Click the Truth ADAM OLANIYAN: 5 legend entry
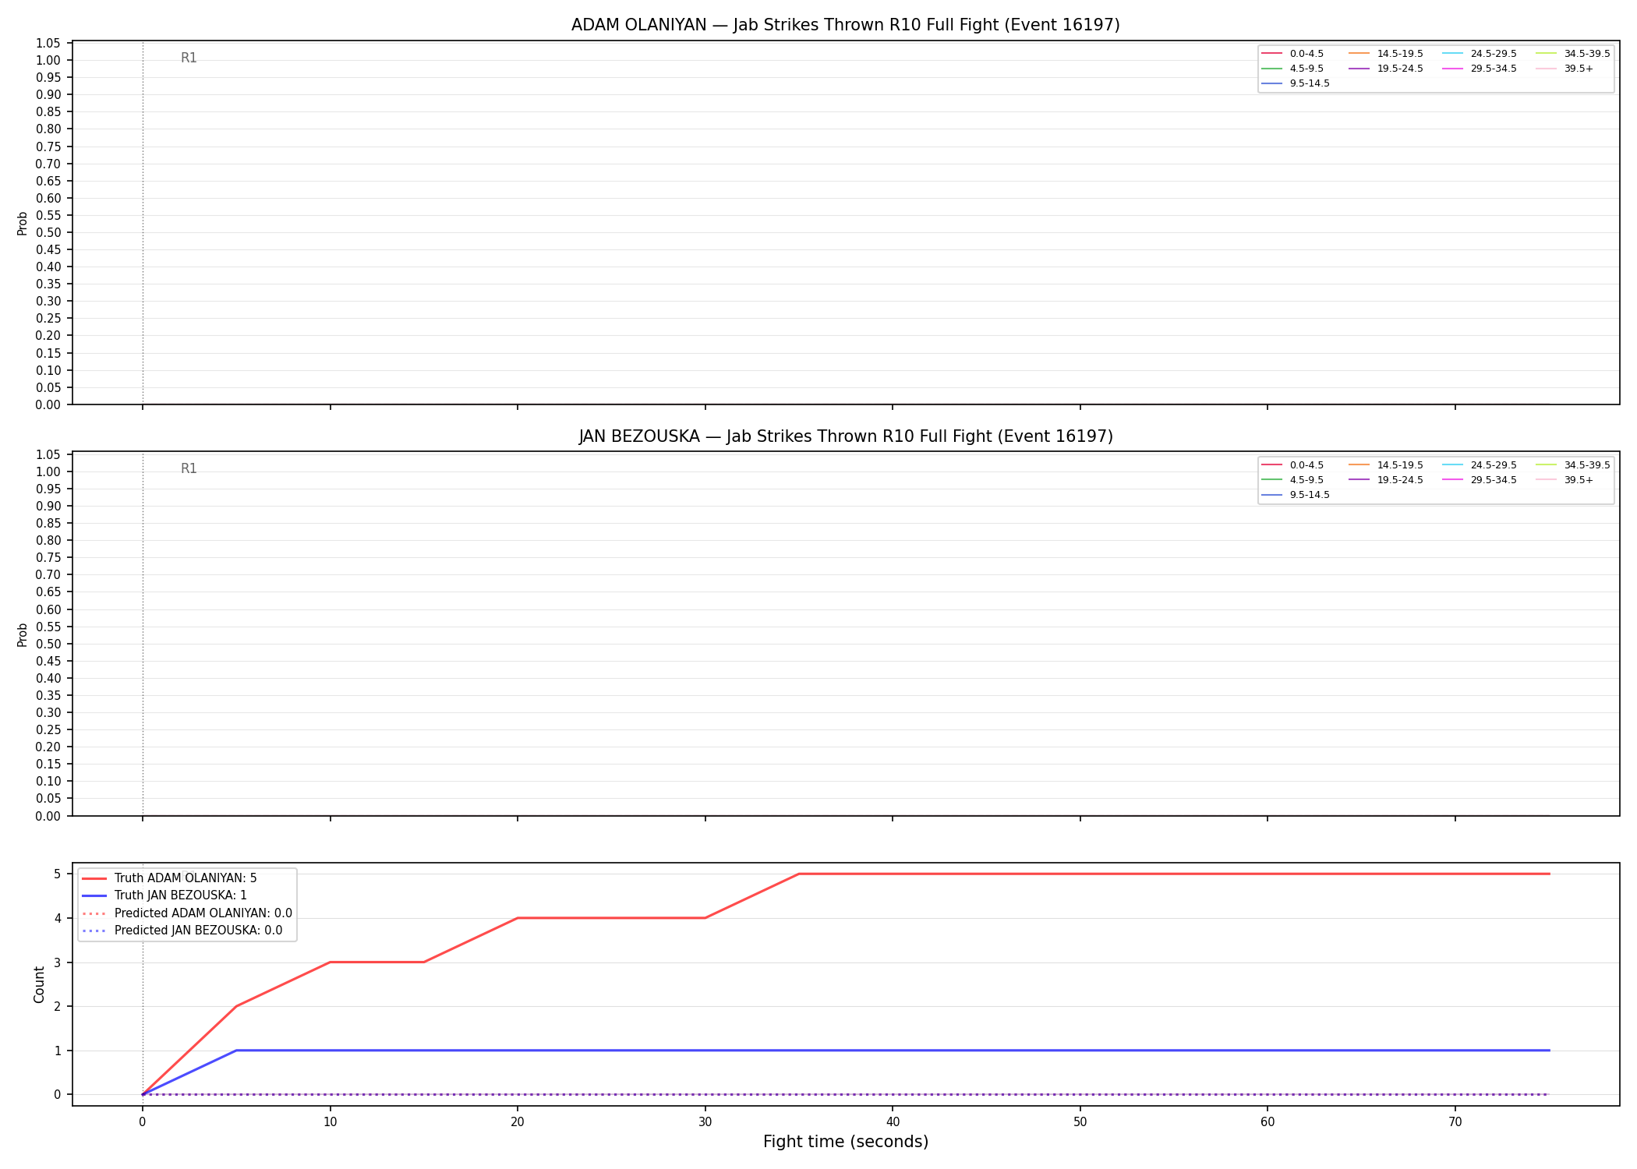 [169, 878]
